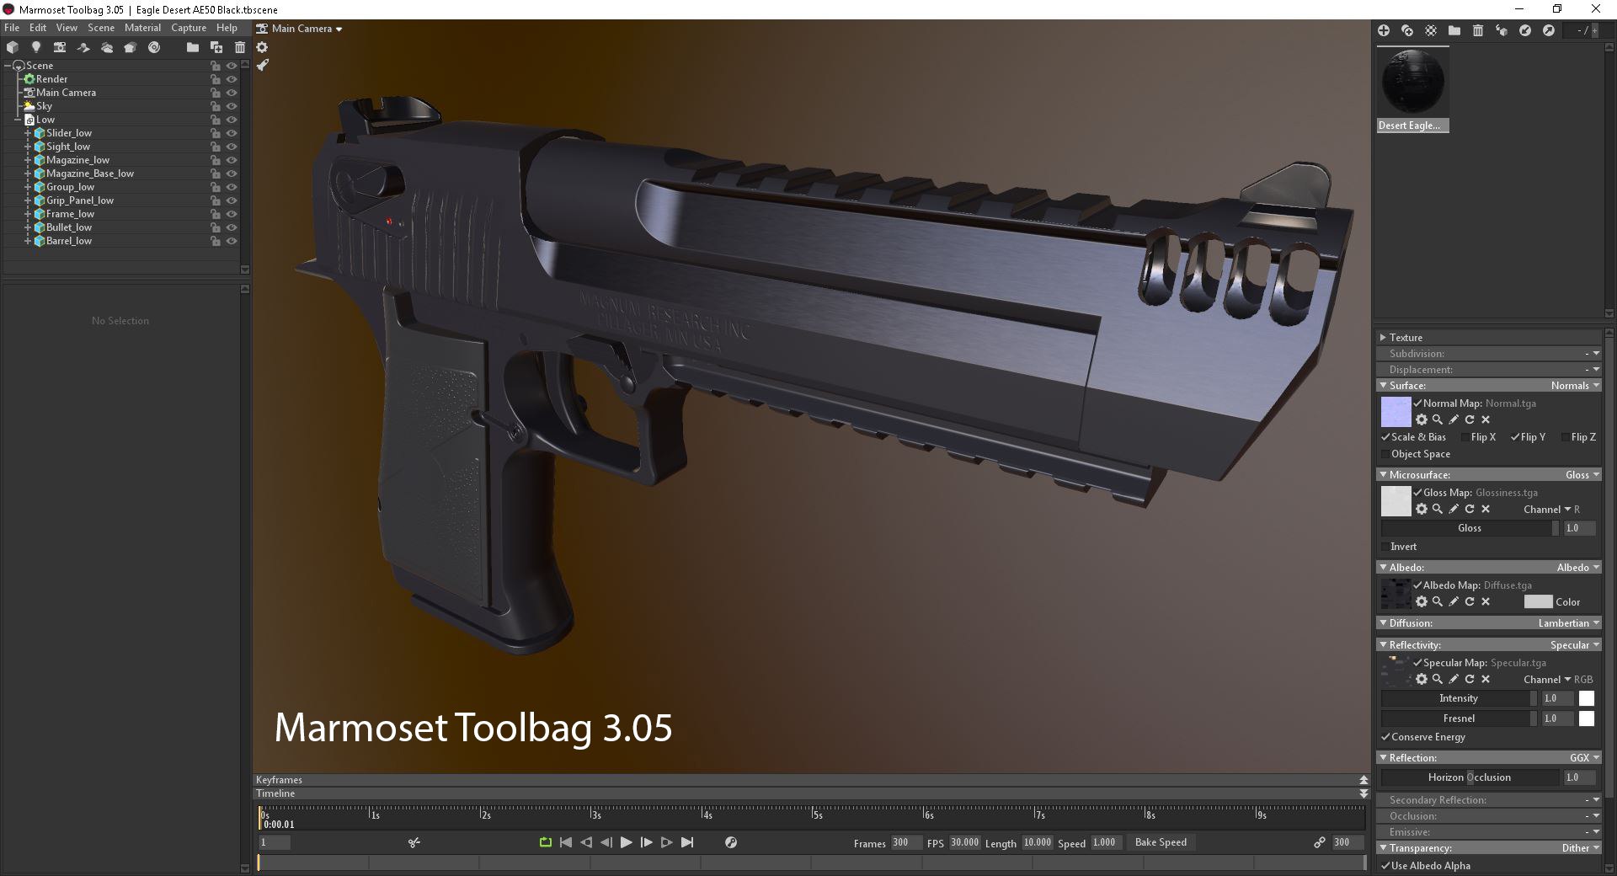Create a new scene group folder

click(193, 47)
